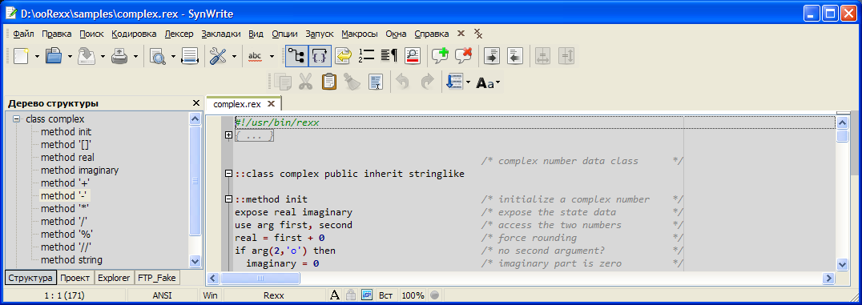Image resolution: width=862 pixels, height=305 pixels.
Task: Click the Clear broom icon
Action: (x=352, y=82)
